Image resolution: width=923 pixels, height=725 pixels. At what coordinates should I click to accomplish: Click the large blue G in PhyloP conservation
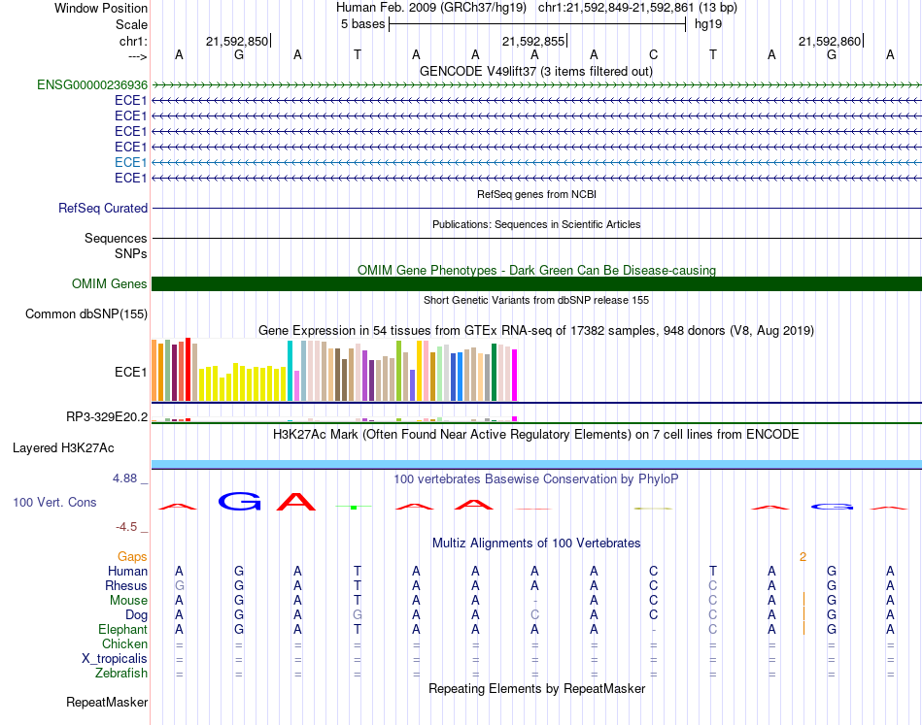pyautogui.click(x=239, y=502)
